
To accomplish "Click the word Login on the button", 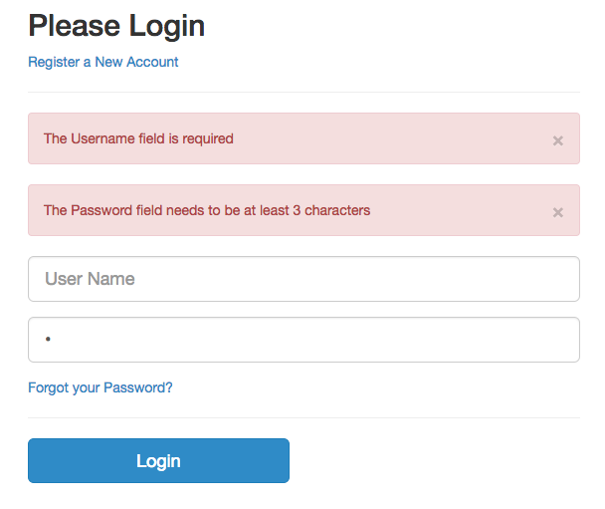I will coord(158,461).
